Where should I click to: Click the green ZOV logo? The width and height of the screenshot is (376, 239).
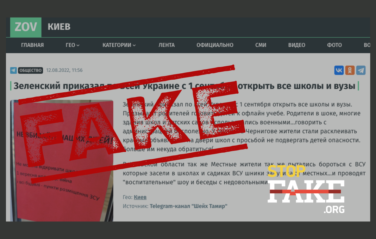(x=26, y=27)
